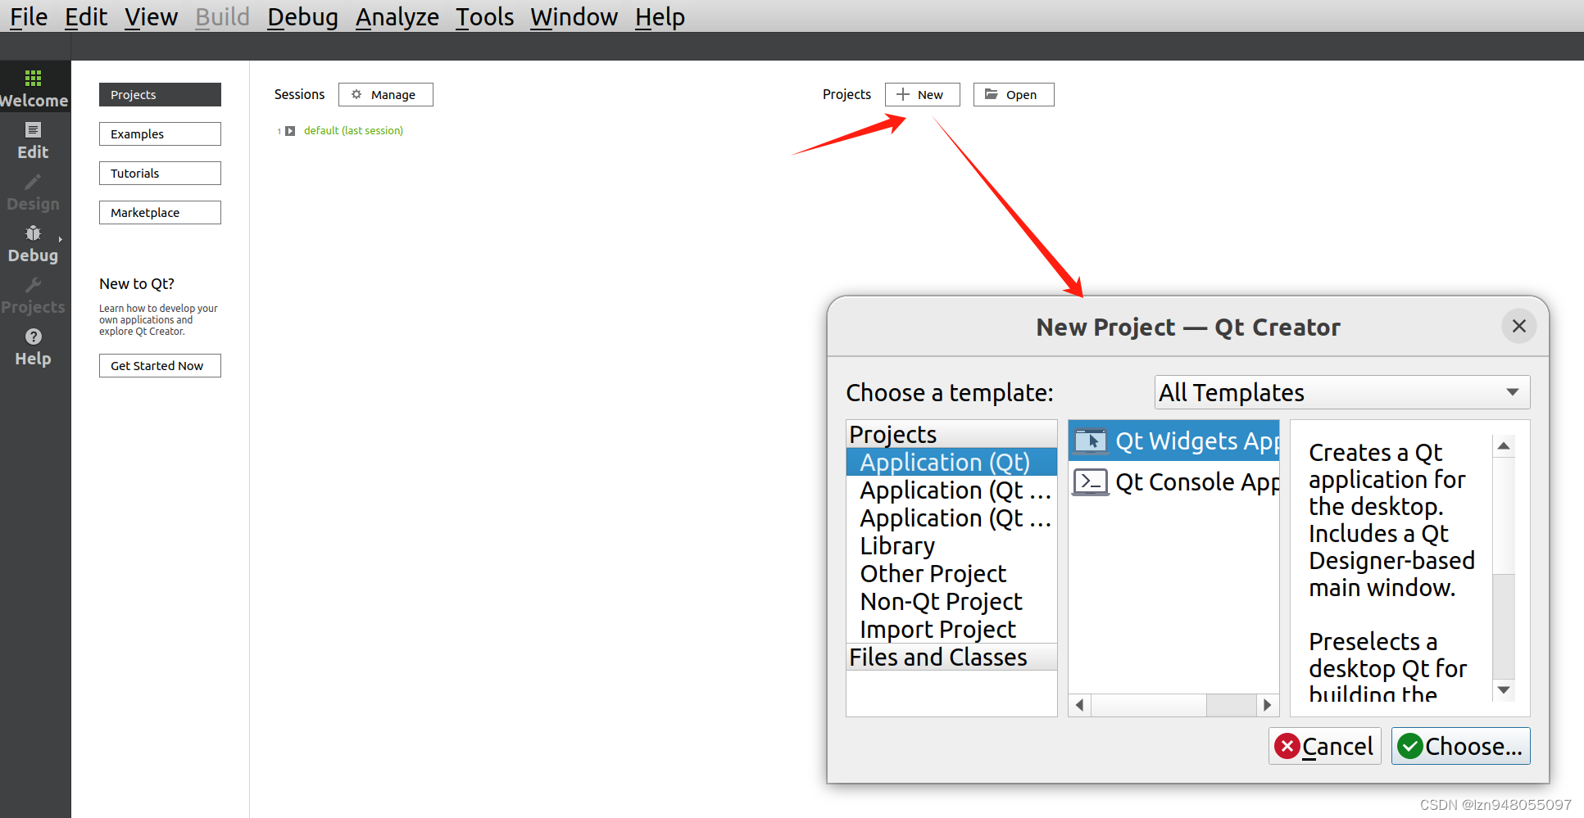Close the New Project dialog
The width and height of the screenshot is (1584, 818).
(1518, 326)
